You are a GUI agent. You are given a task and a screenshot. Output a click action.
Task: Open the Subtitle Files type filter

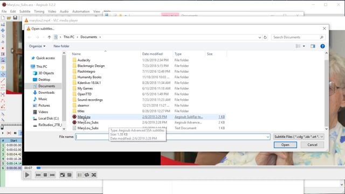pyautogui.click(x=299, y=137)
